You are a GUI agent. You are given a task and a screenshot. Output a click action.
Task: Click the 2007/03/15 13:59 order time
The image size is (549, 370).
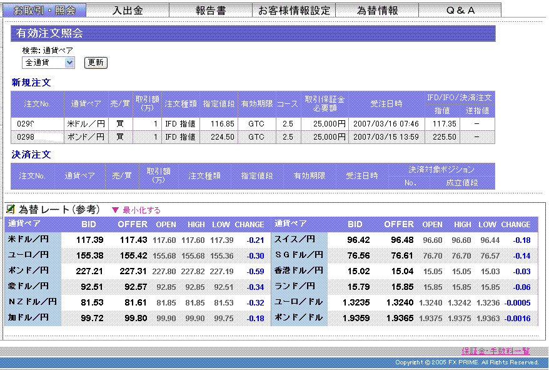tap(386, 136)
